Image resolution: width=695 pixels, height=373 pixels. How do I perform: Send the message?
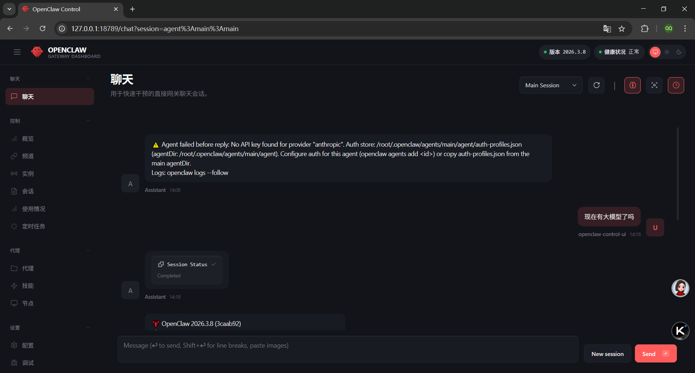click(x=656, y=354)
